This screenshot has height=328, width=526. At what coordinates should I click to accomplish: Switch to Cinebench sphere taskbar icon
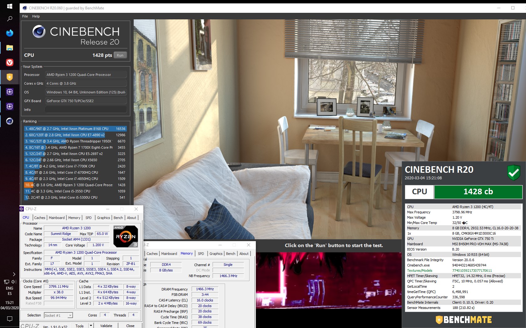[10, 121]
